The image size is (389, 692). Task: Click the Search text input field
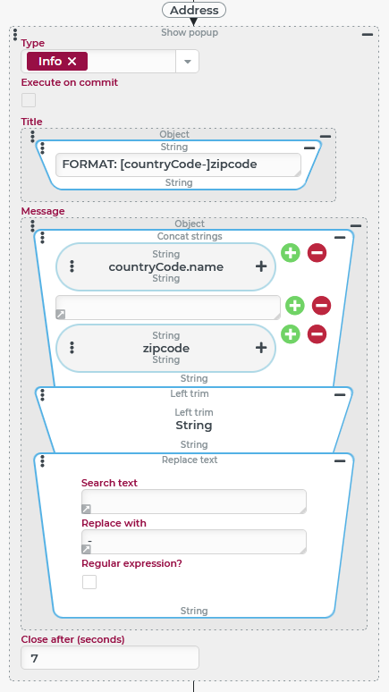[x=194, y=502]
